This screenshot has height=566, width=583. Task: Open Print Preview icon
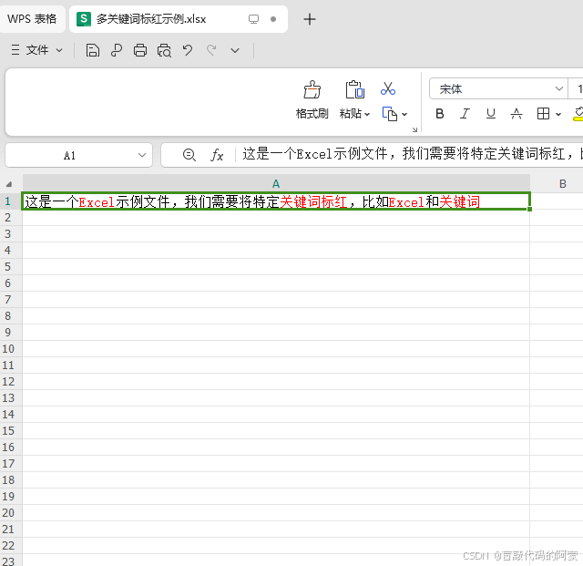164,50
